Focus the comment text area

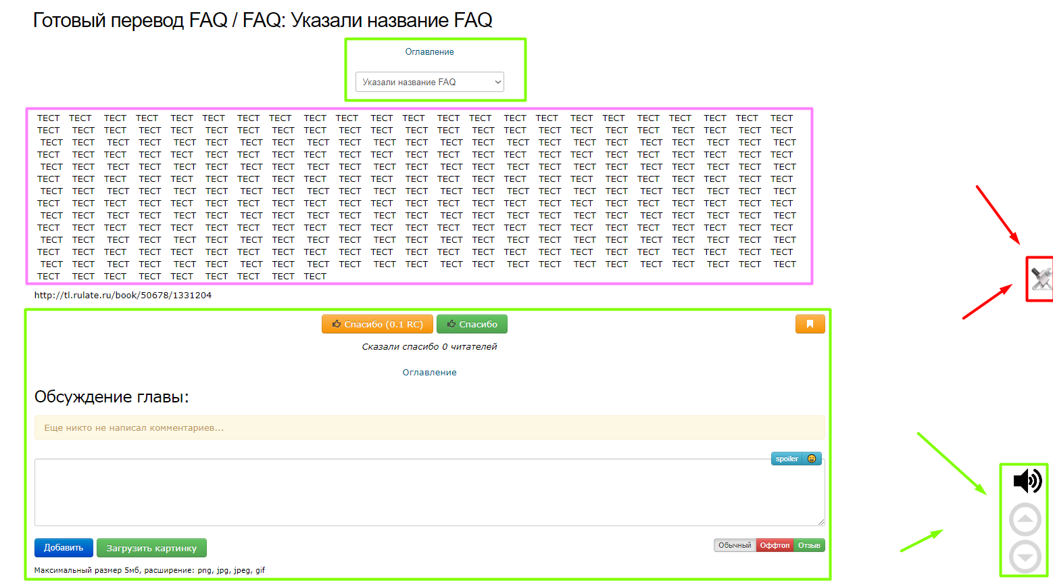pos(406,494)
